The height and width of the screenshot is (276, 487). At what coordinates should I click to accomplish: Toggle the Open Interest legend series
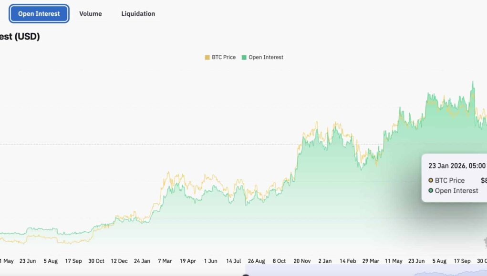266,57
